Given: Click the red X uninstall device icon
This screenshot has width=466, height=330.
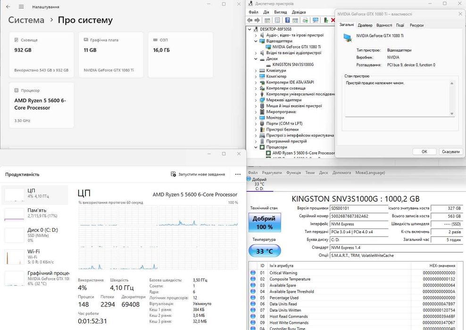Looking at the screenshot, I should [333, 20].
